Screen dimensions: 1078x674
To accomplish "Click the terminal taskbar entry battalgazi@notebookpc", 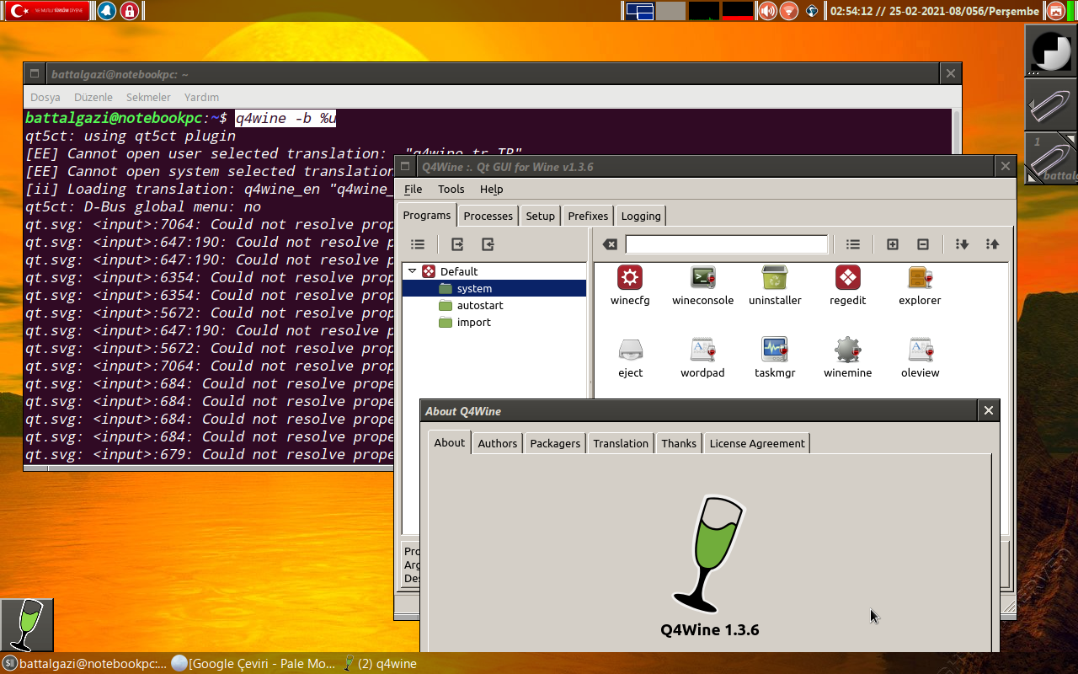I will pyautogui.click(x=84, y=663).
